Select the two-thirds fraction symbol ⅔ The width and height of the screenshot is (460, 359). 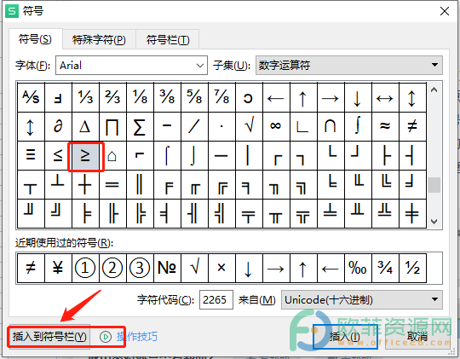point(112,97)
